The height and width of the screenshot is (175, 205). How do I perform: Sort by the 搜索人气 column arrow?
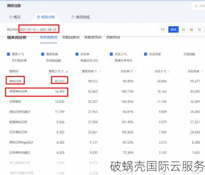tap(67, 71)
